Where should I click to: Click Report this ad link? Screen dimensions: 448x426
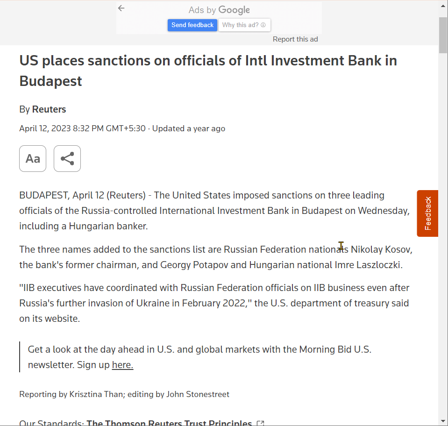tap(295, 39)
